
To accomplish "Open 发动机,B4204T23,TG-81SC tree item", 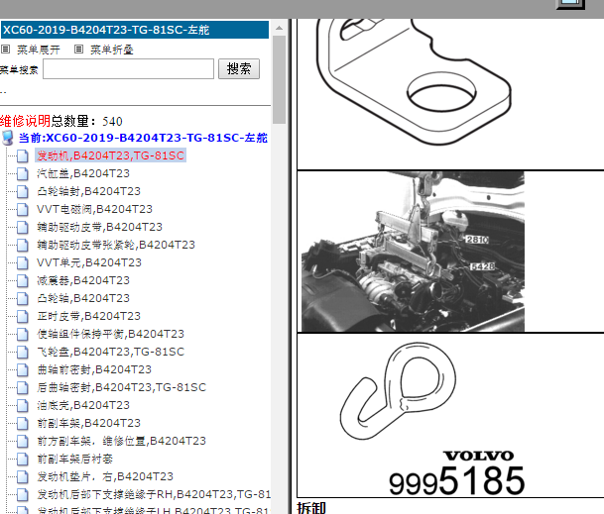I will point(110,155).
